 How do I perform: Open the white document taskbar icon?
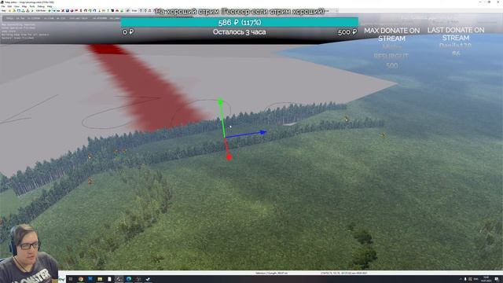[109, 279]
